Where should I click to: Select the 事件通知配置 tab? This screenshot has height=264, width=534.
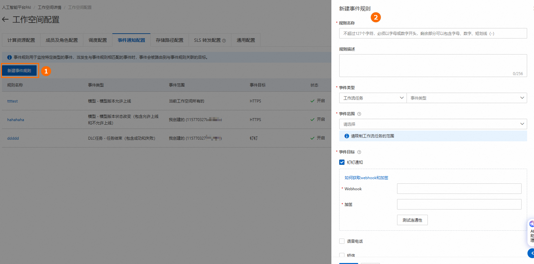pos(131,40)
